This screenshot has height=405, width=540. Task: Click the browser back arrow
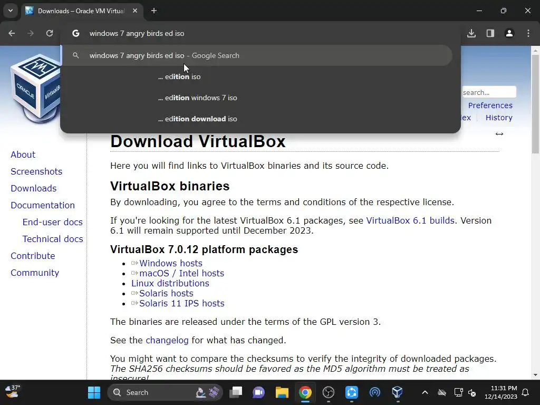click(12, 33)
